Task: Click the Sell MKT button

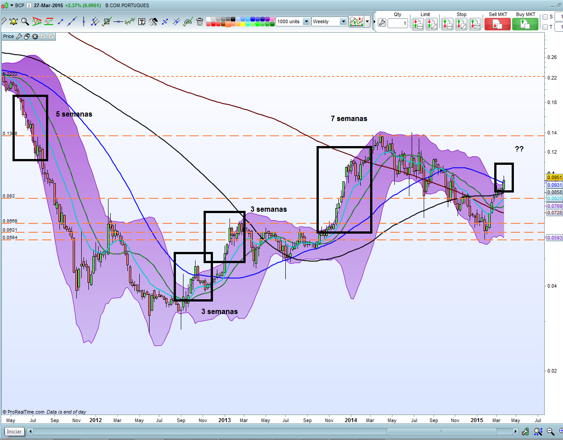Action: pos(497,24)
